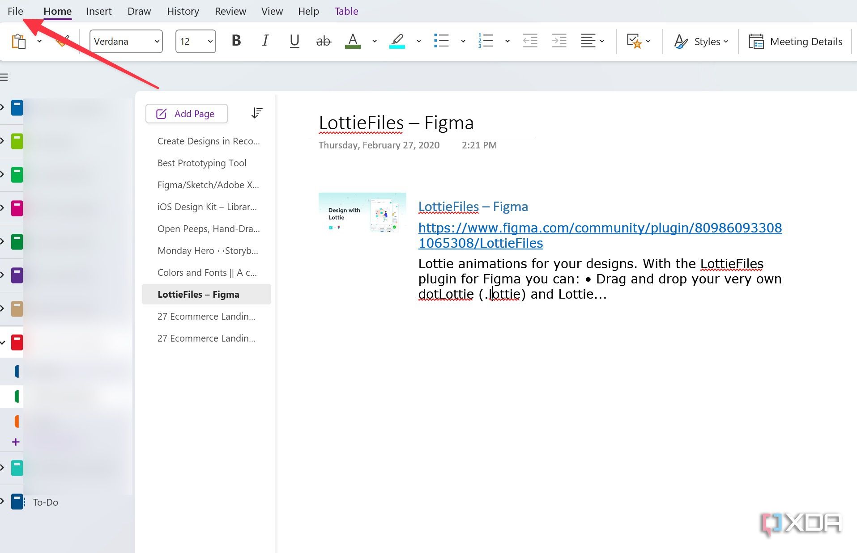The height and width of the screenshot is (553, 857).
Task: Toggle underline on the selected text
Action: pyautogui.click(x=294, y=41)
